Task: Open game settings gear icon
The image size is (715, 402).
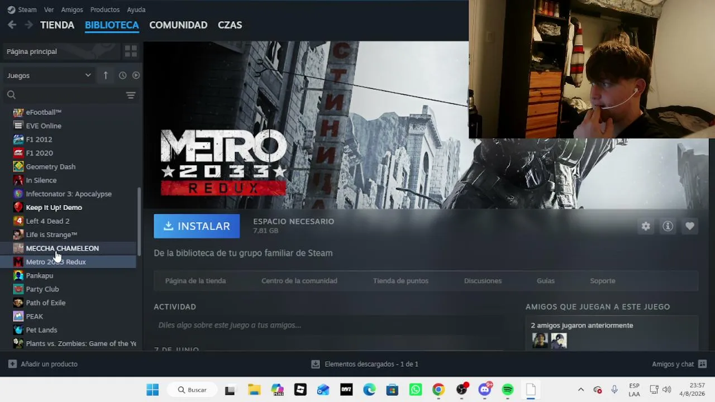Action: (x=646, y=226)
